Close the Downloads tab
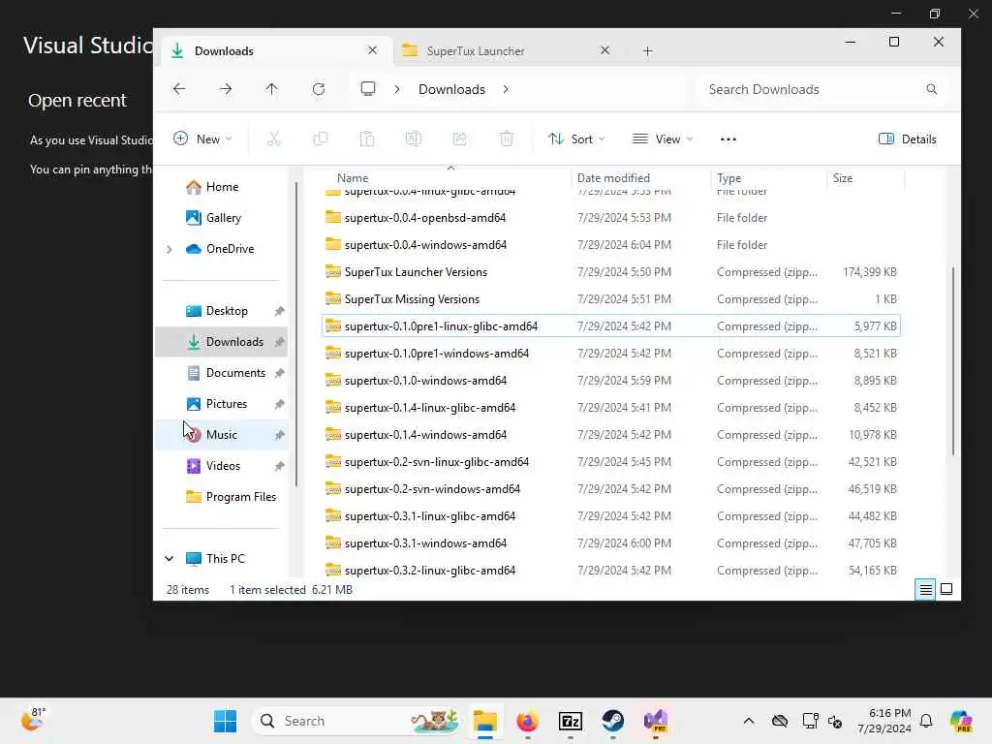 pyautogui.click(x=372, y=50)
